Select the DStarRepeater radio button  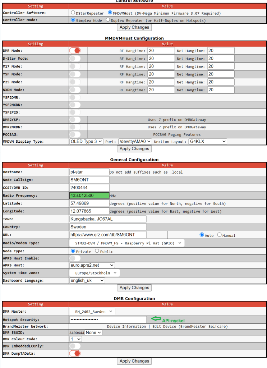tap(73, 13)
